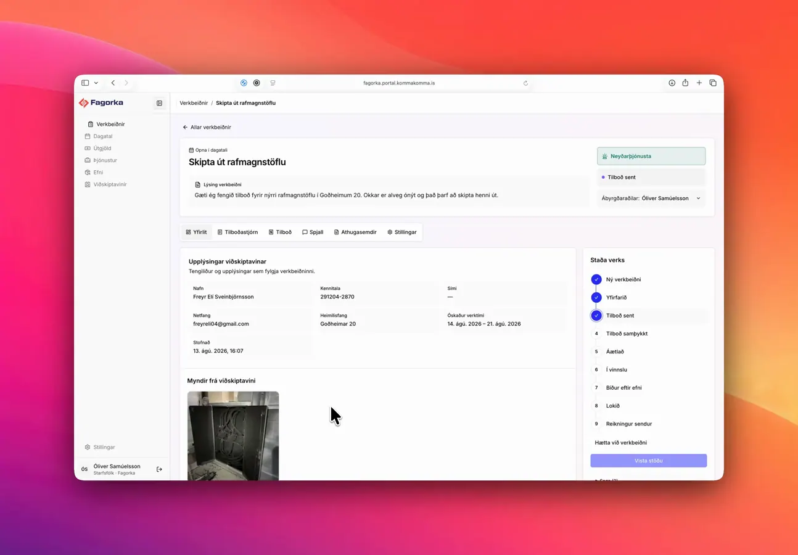Switch to the Tilboðastjórn tab
The width and height of the screenshot is (798, 555).
tap(237, 232)
